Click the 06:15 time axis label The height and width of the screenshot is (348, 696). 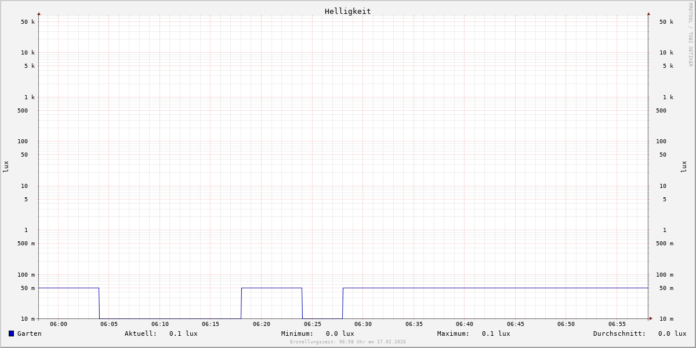[211, 324]
